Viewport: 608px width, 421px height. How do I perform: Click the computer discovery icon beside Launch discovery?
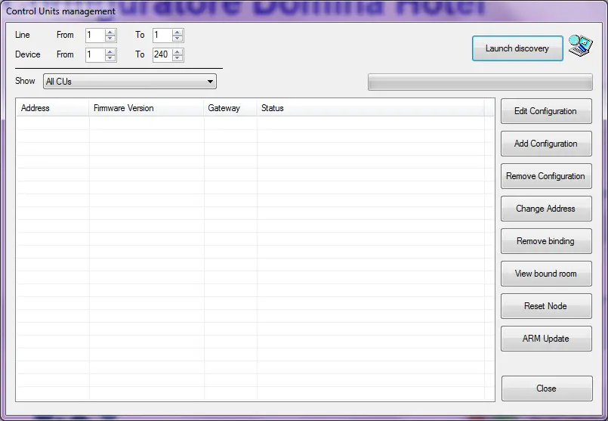coord(581,45)
